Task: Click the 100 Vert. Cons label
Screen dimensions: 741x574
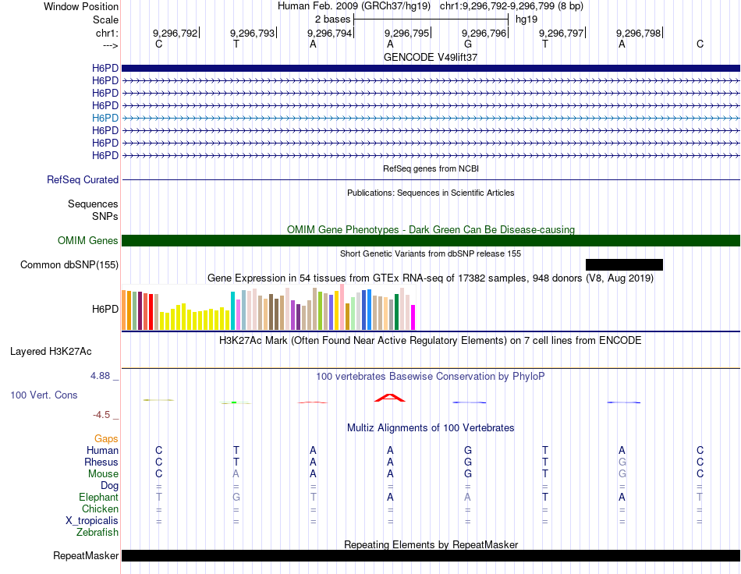Action: point(44,395)
